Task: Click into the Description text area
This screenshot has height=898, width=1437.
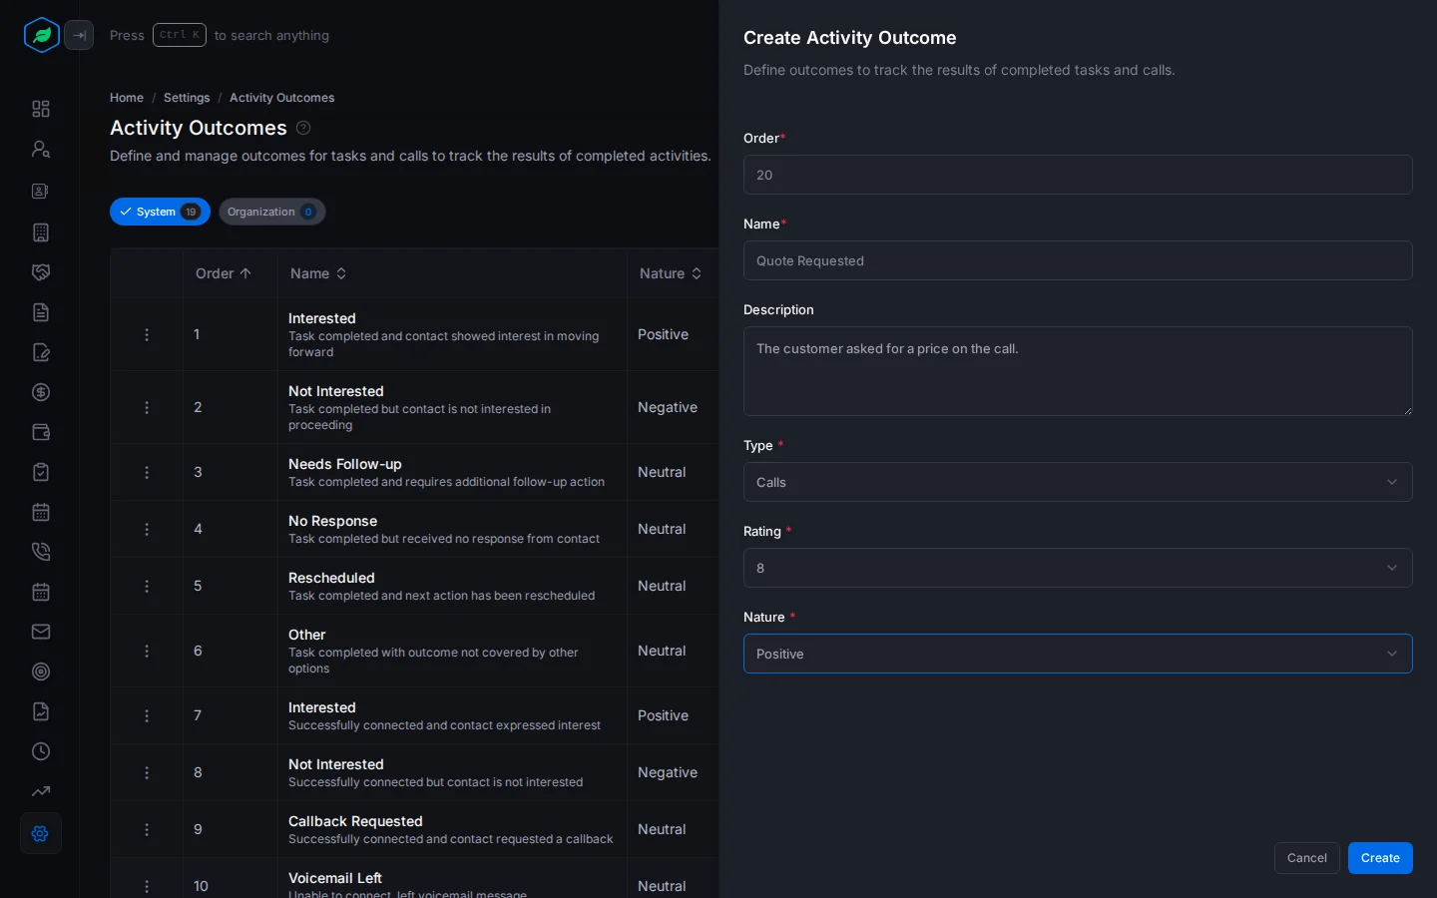Action: point(1078,371)
